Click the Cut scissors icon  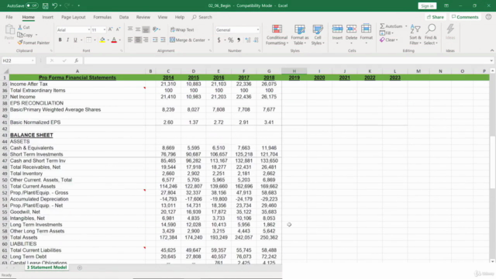click(20, 27)
